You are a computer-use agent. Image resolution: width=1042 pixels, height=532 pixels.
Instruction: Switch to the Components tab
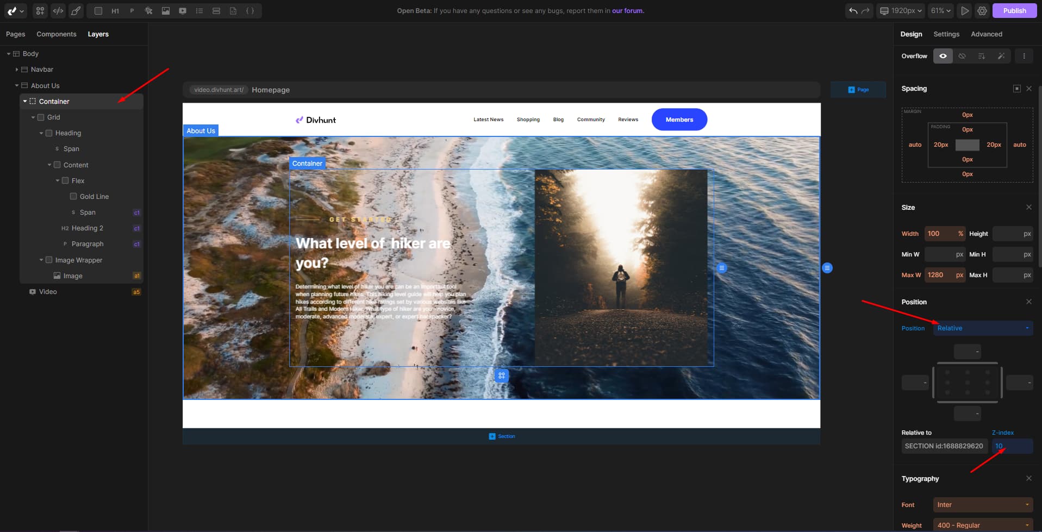coord(57,34)
